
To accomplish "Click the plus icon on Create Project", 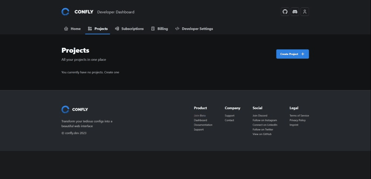I will tap(303, 54).
